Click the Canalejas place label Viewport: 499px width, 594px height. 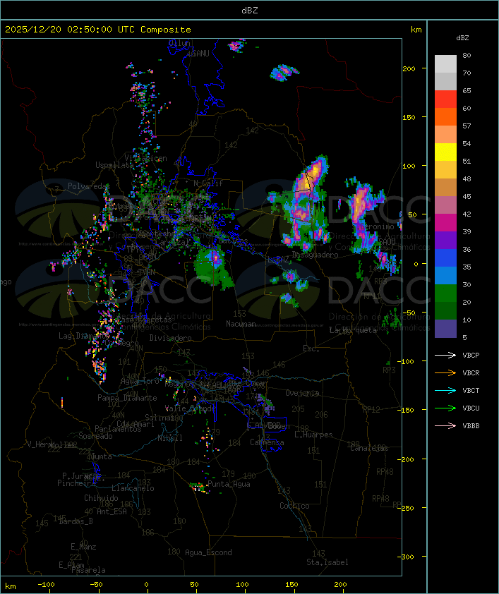tap(369, 448)
